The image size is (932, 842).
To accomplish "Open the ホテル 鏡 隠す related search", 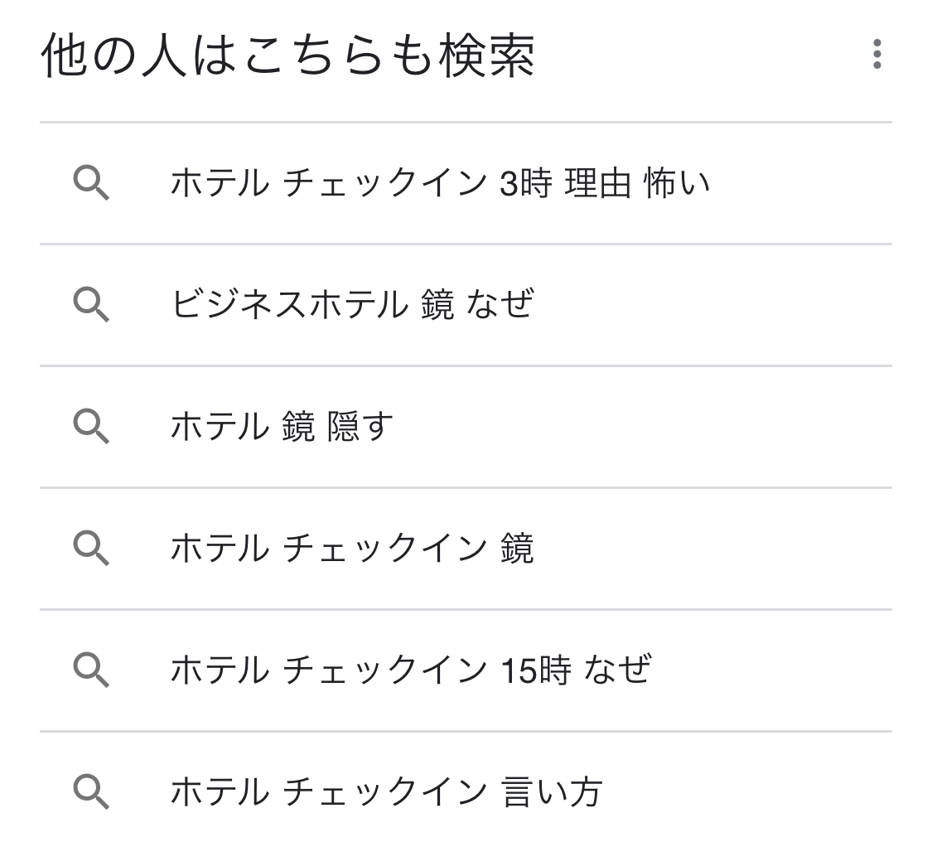I will point(282,427).
